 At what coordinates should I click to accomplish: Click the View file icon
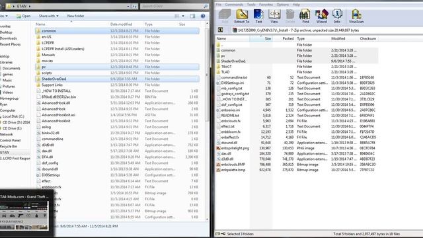pyautogui.click(x=274, y=16)
